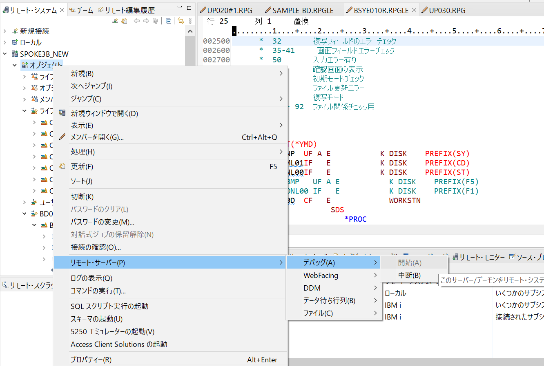This screenshot has height=366, width=544.
Task: Collapse all via the toolbar collapse icon
Action: click(x=168, y=21)
